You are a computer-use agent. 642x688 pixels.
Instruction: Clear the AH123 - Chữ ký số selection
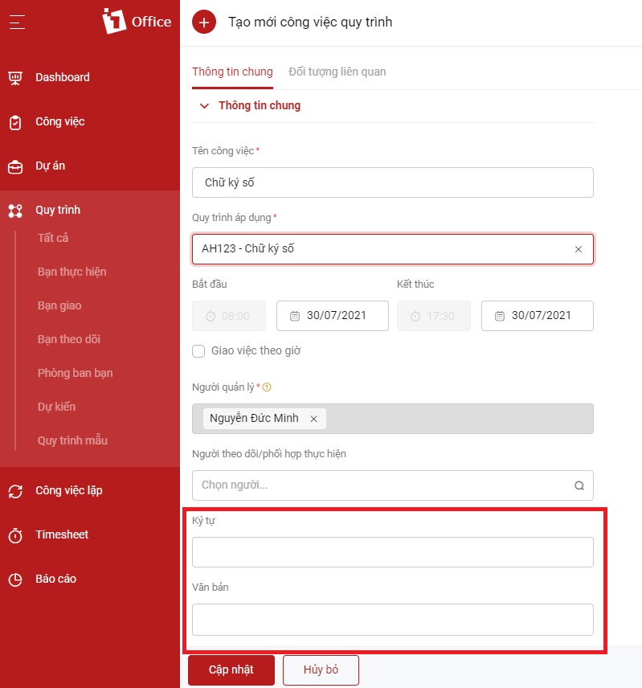578,249
